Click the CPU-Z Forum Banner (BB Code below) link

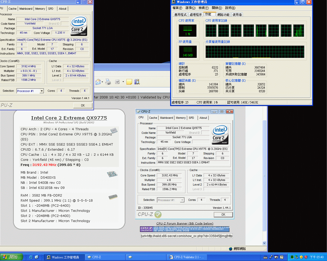click(185, 224)
